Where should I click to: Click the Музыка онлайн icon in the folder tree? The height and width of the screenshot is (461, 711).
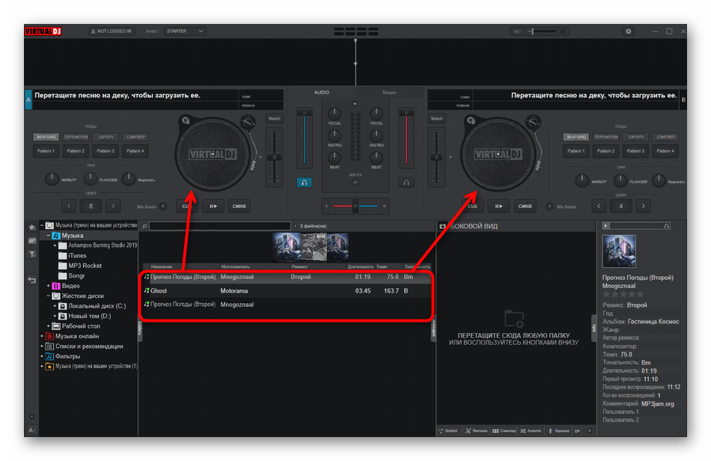[49, 337]
